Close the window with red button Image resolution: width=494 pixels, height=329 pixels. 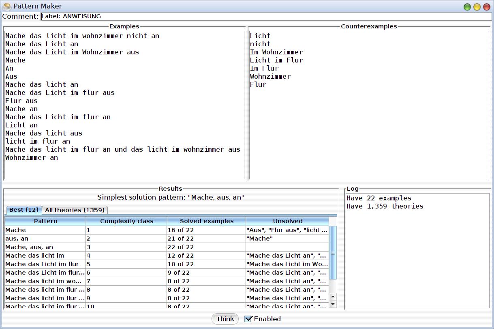point(486,7)
